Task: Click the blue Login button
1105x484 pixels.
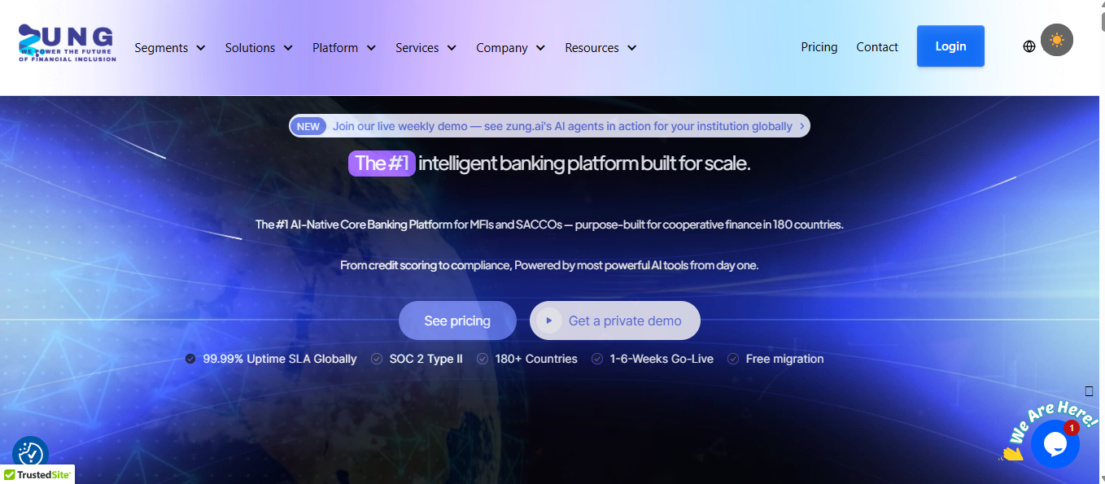Action: coord(950,46)
